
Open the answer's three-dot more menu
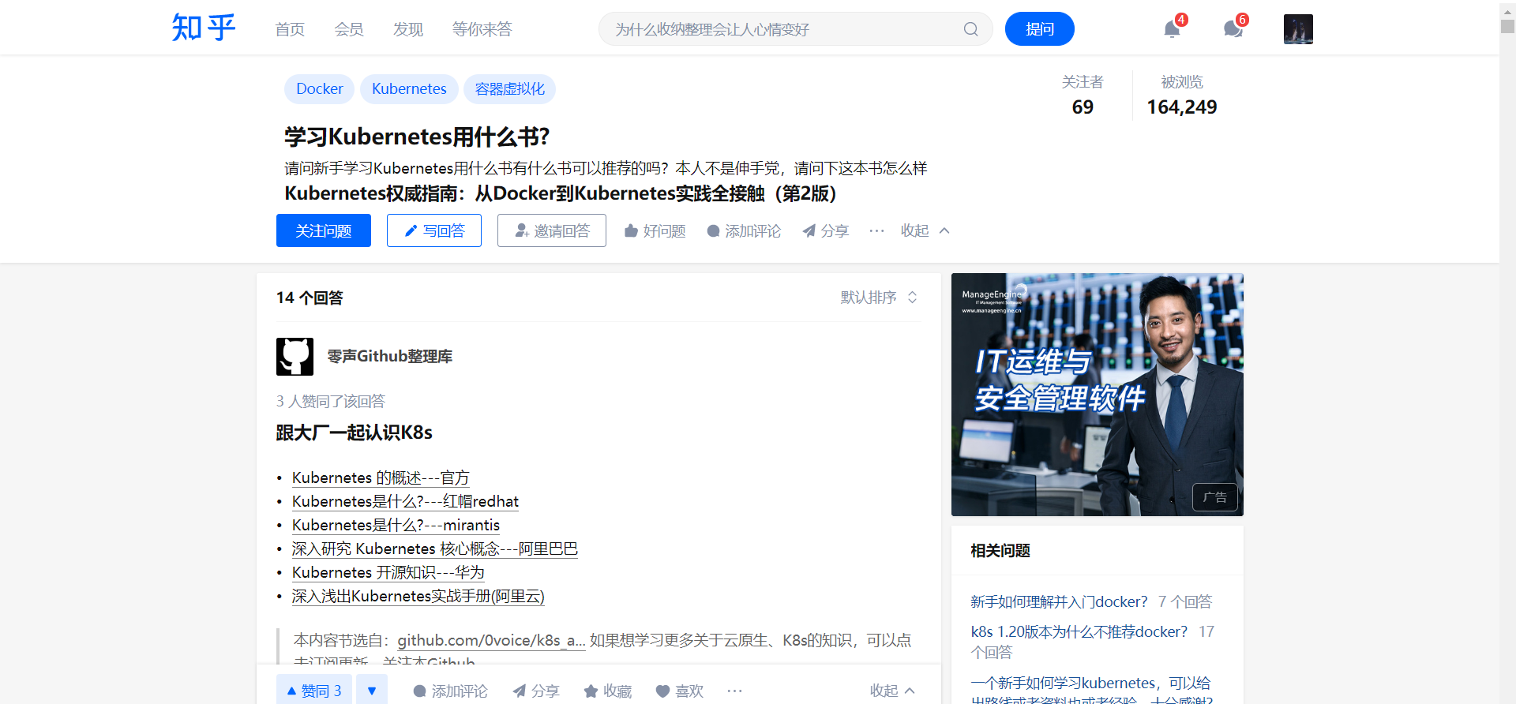pyautogui.click(x=734, y=691)
